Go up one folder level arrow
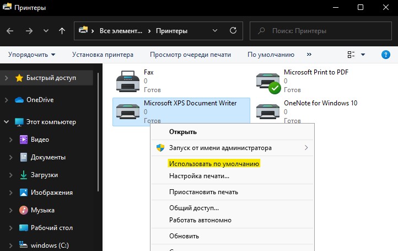The height and width of the screenshot is (251, 398). (62, 31)
